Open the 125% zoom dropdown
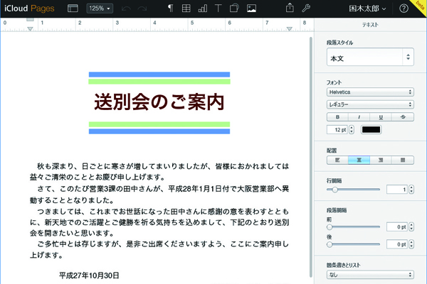 pyautogui.click(x=98, y=9)
